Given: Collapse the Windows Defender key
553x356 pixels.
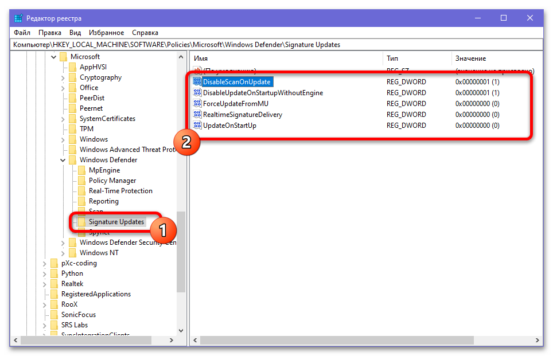Looking at the screenshot, I should click(x=63, y=160).
